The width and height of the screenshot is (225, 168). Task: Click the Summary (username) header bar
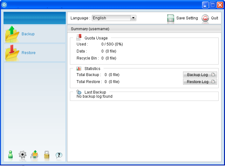tap(144, 29)
